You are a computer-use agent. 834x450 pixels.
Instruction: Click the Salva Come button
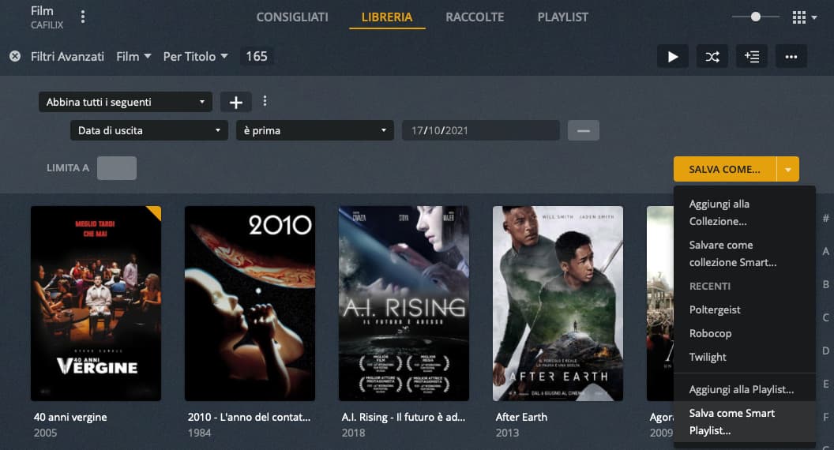(724, 169)
